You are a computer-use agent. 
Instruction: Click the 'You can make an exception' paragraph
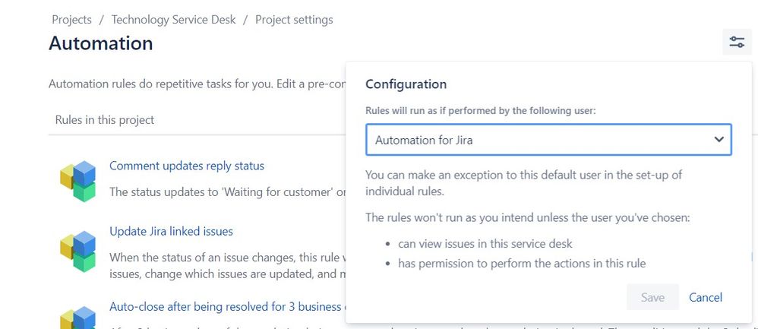click(523, 182)
